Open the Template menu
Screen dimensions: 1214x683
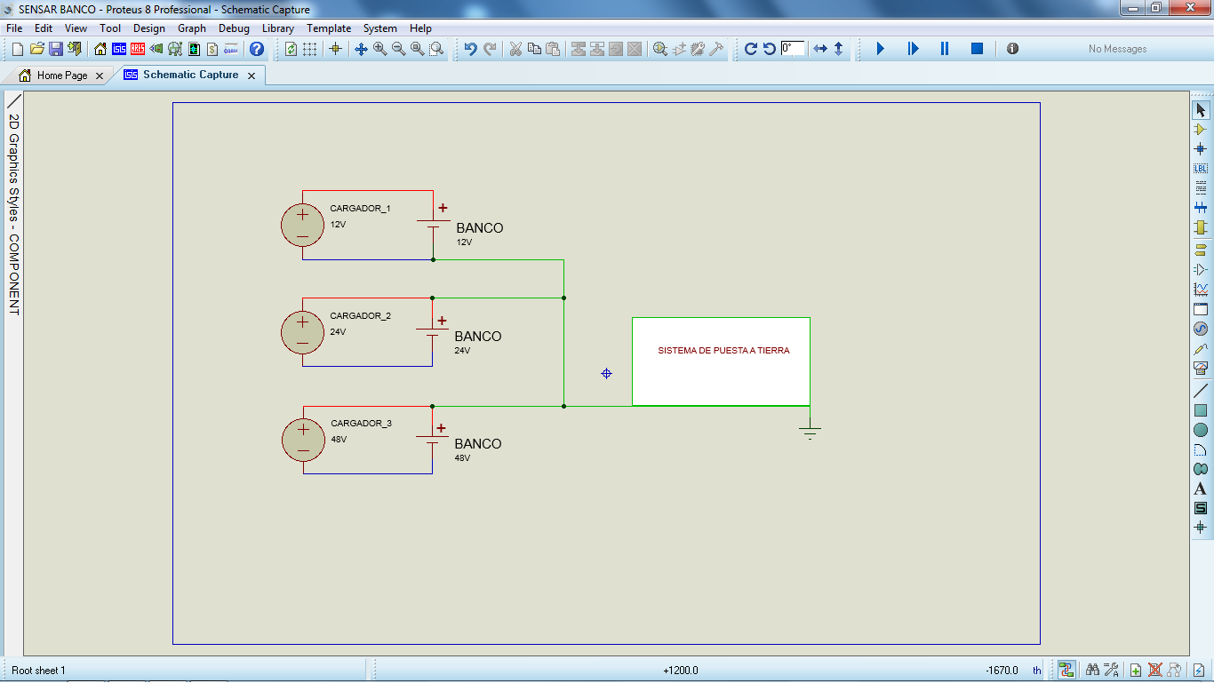tap(329, 28)
